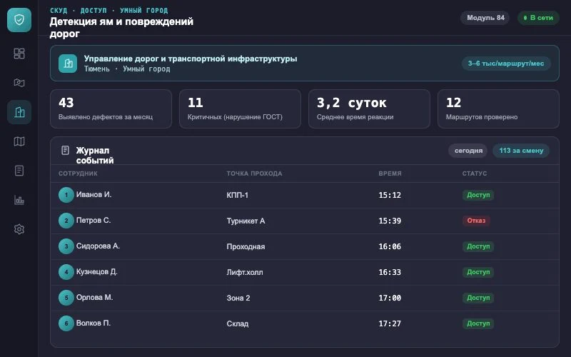Click access point Проходная
This screenshot has height=357, width=571.
click(246, 246)
